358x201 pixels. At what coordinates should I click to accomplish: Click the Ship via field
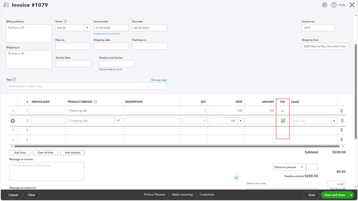73,46
